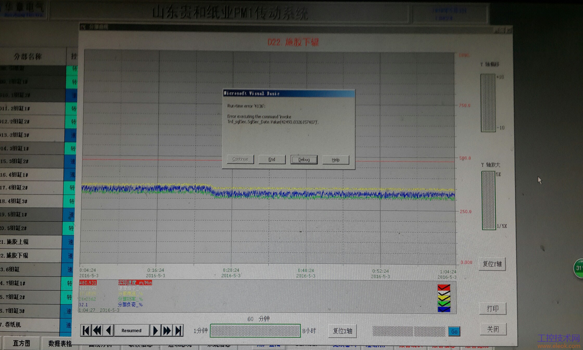Jump to the last trend record
This screenshot has width=583, height=350.
click(178, 331)
